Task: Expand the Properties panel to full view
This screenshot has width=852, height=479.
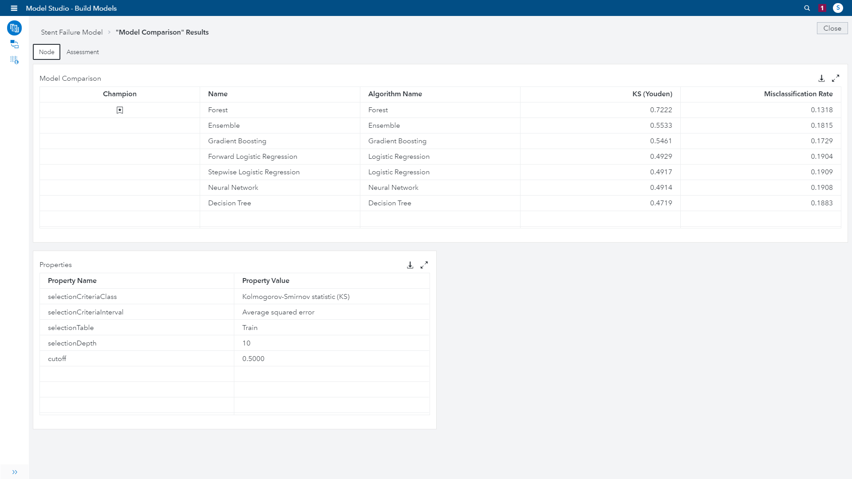Action: coord(424,265)
